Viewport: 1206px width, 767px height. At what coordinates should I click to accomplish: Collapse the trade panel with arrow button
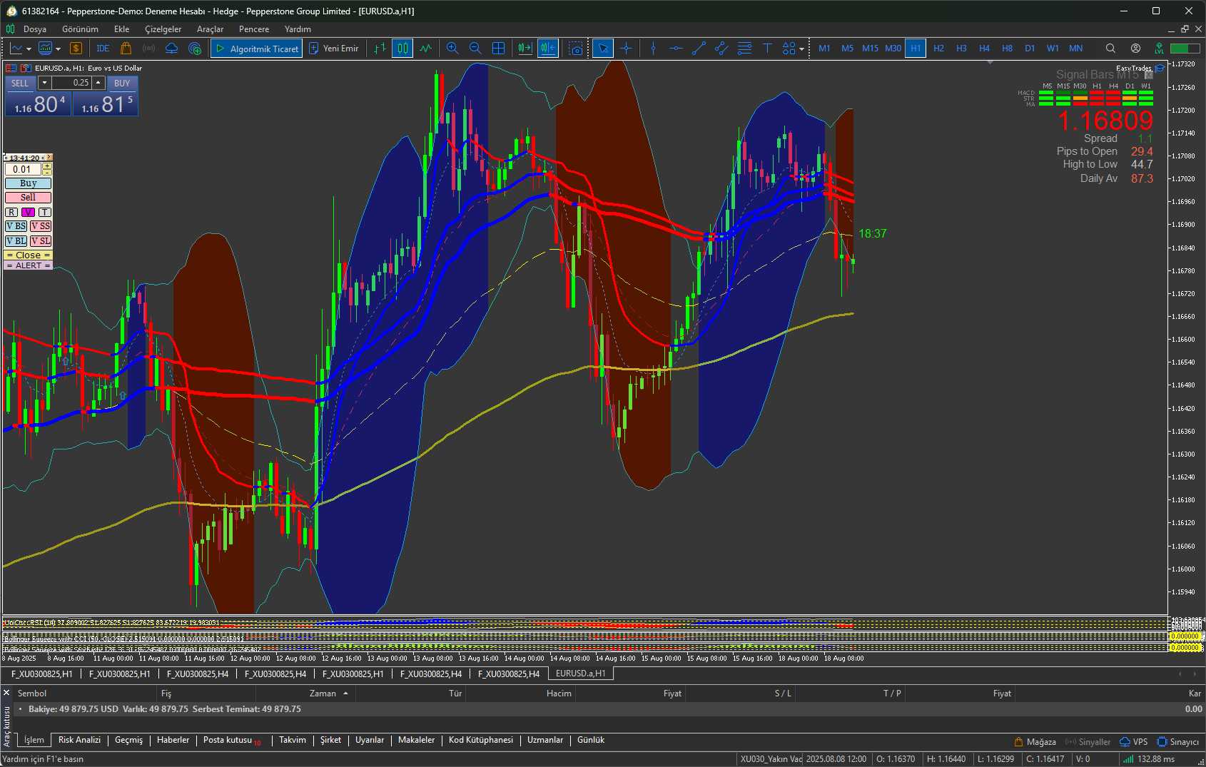(49, 158)
